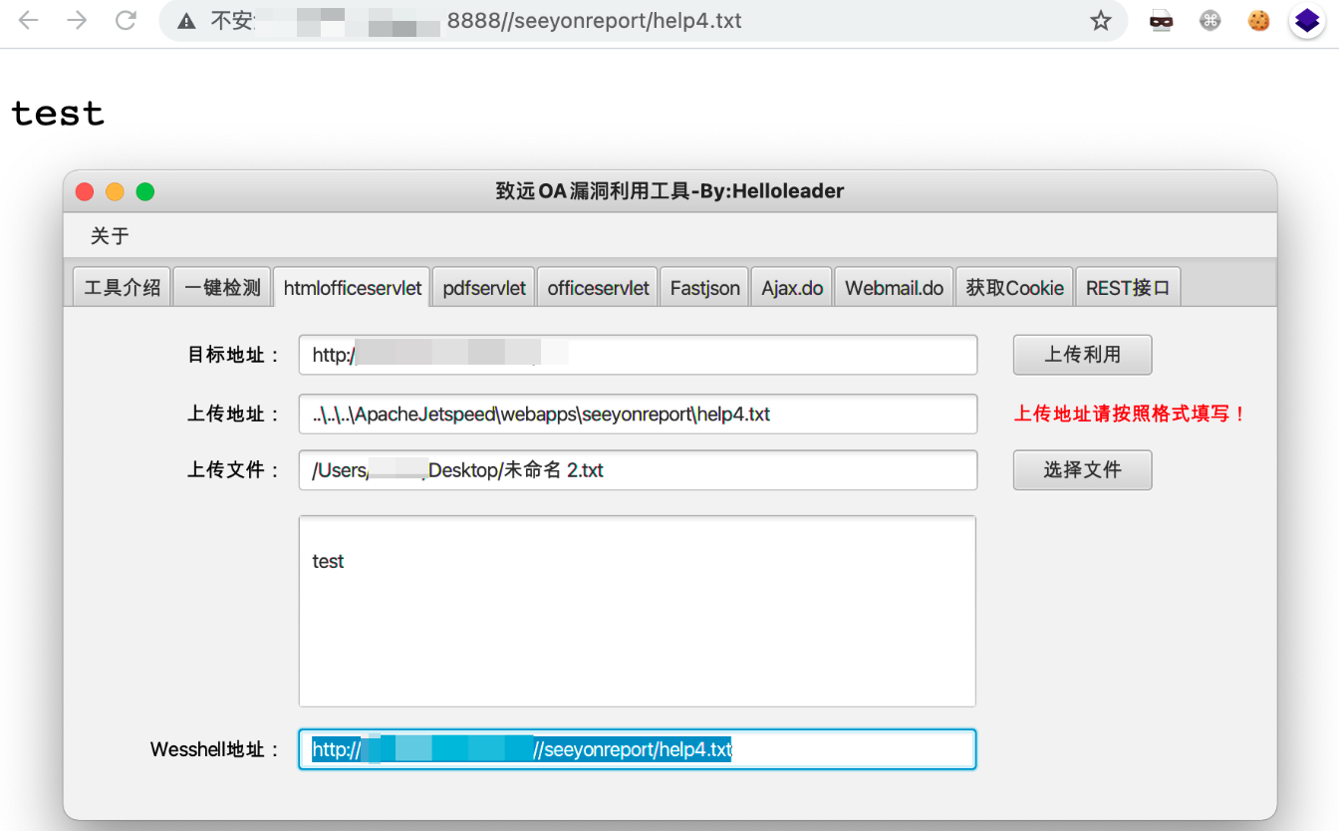1339x831 pixels.
Task: Focus the 上传地址 path field
Action: (x=638, y=414)
